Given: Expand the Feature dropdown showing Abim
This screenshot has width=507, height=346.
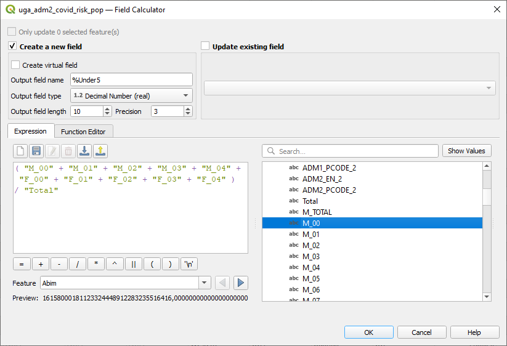Looking at the screenshot, I should click(x=205, y=283).
